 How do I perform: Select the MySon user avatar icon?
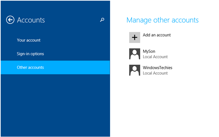coord(134,54)
